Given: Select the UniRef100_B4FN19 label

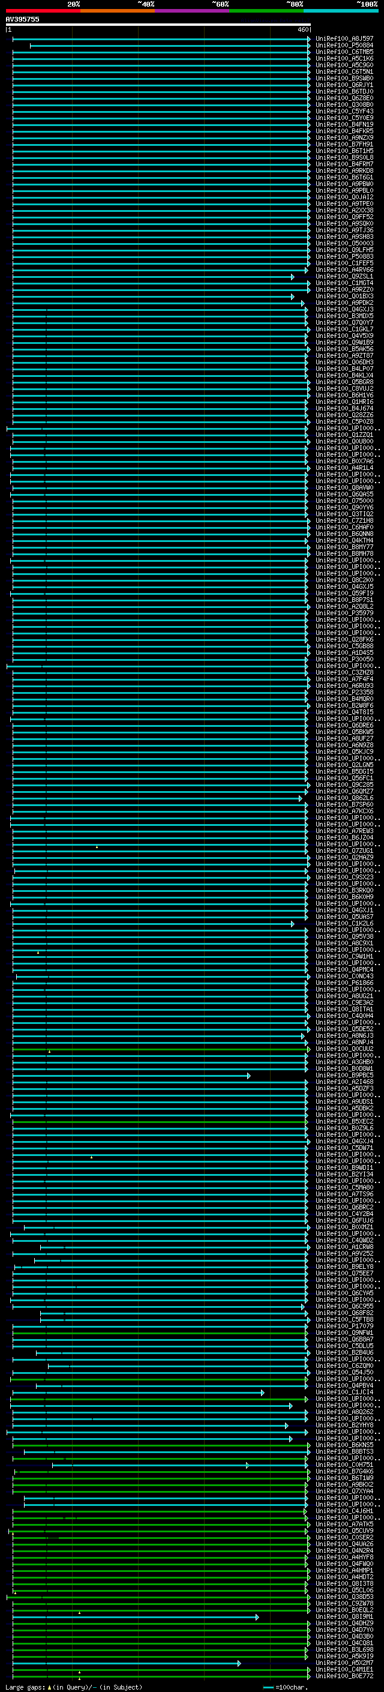Looking at the screenshot, I should point(344,124).
